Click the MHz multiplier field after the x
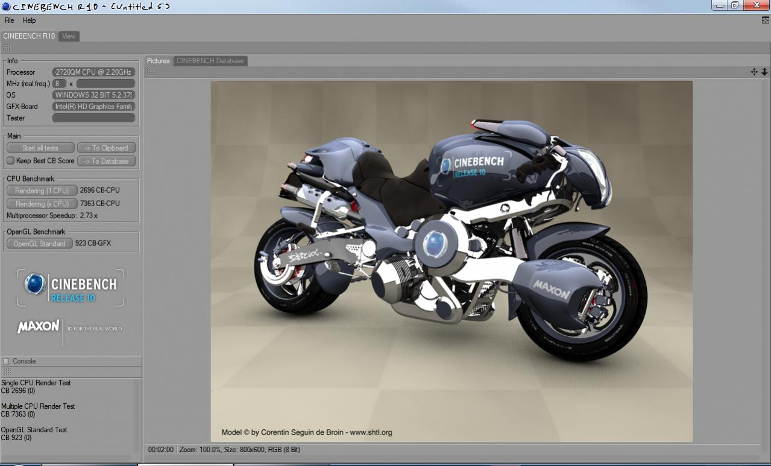 (x=105, y=84)
